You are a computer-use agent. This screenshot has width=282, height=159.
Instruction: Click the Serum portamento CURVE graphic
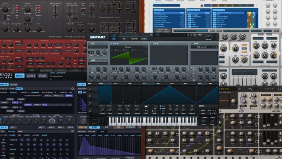coord(212,121)
